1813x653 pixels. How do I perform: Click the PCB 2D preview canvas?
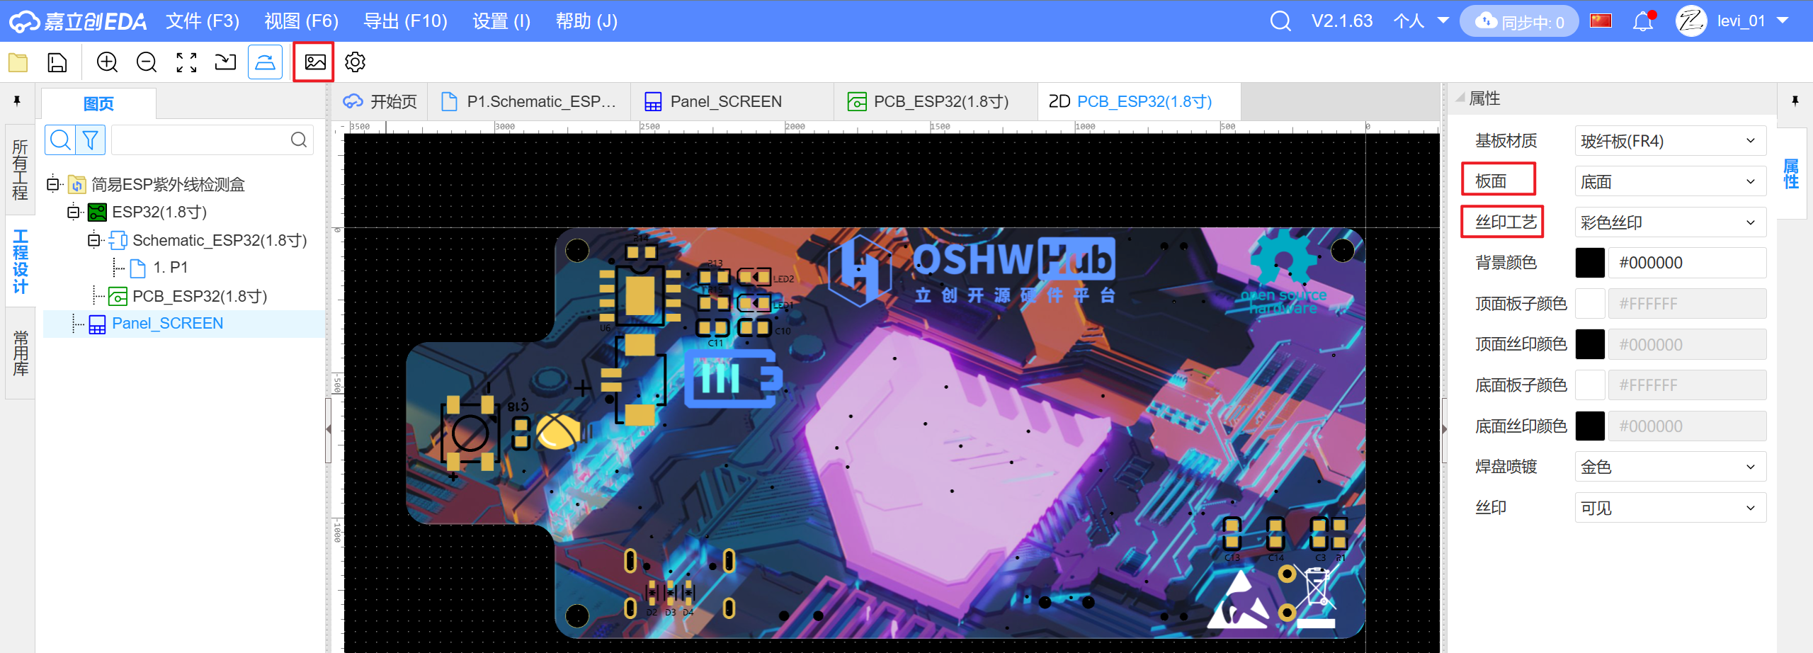[891, 393]
